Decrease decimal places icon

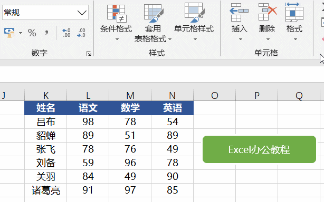pyautogui.click(x=81, y=33)
